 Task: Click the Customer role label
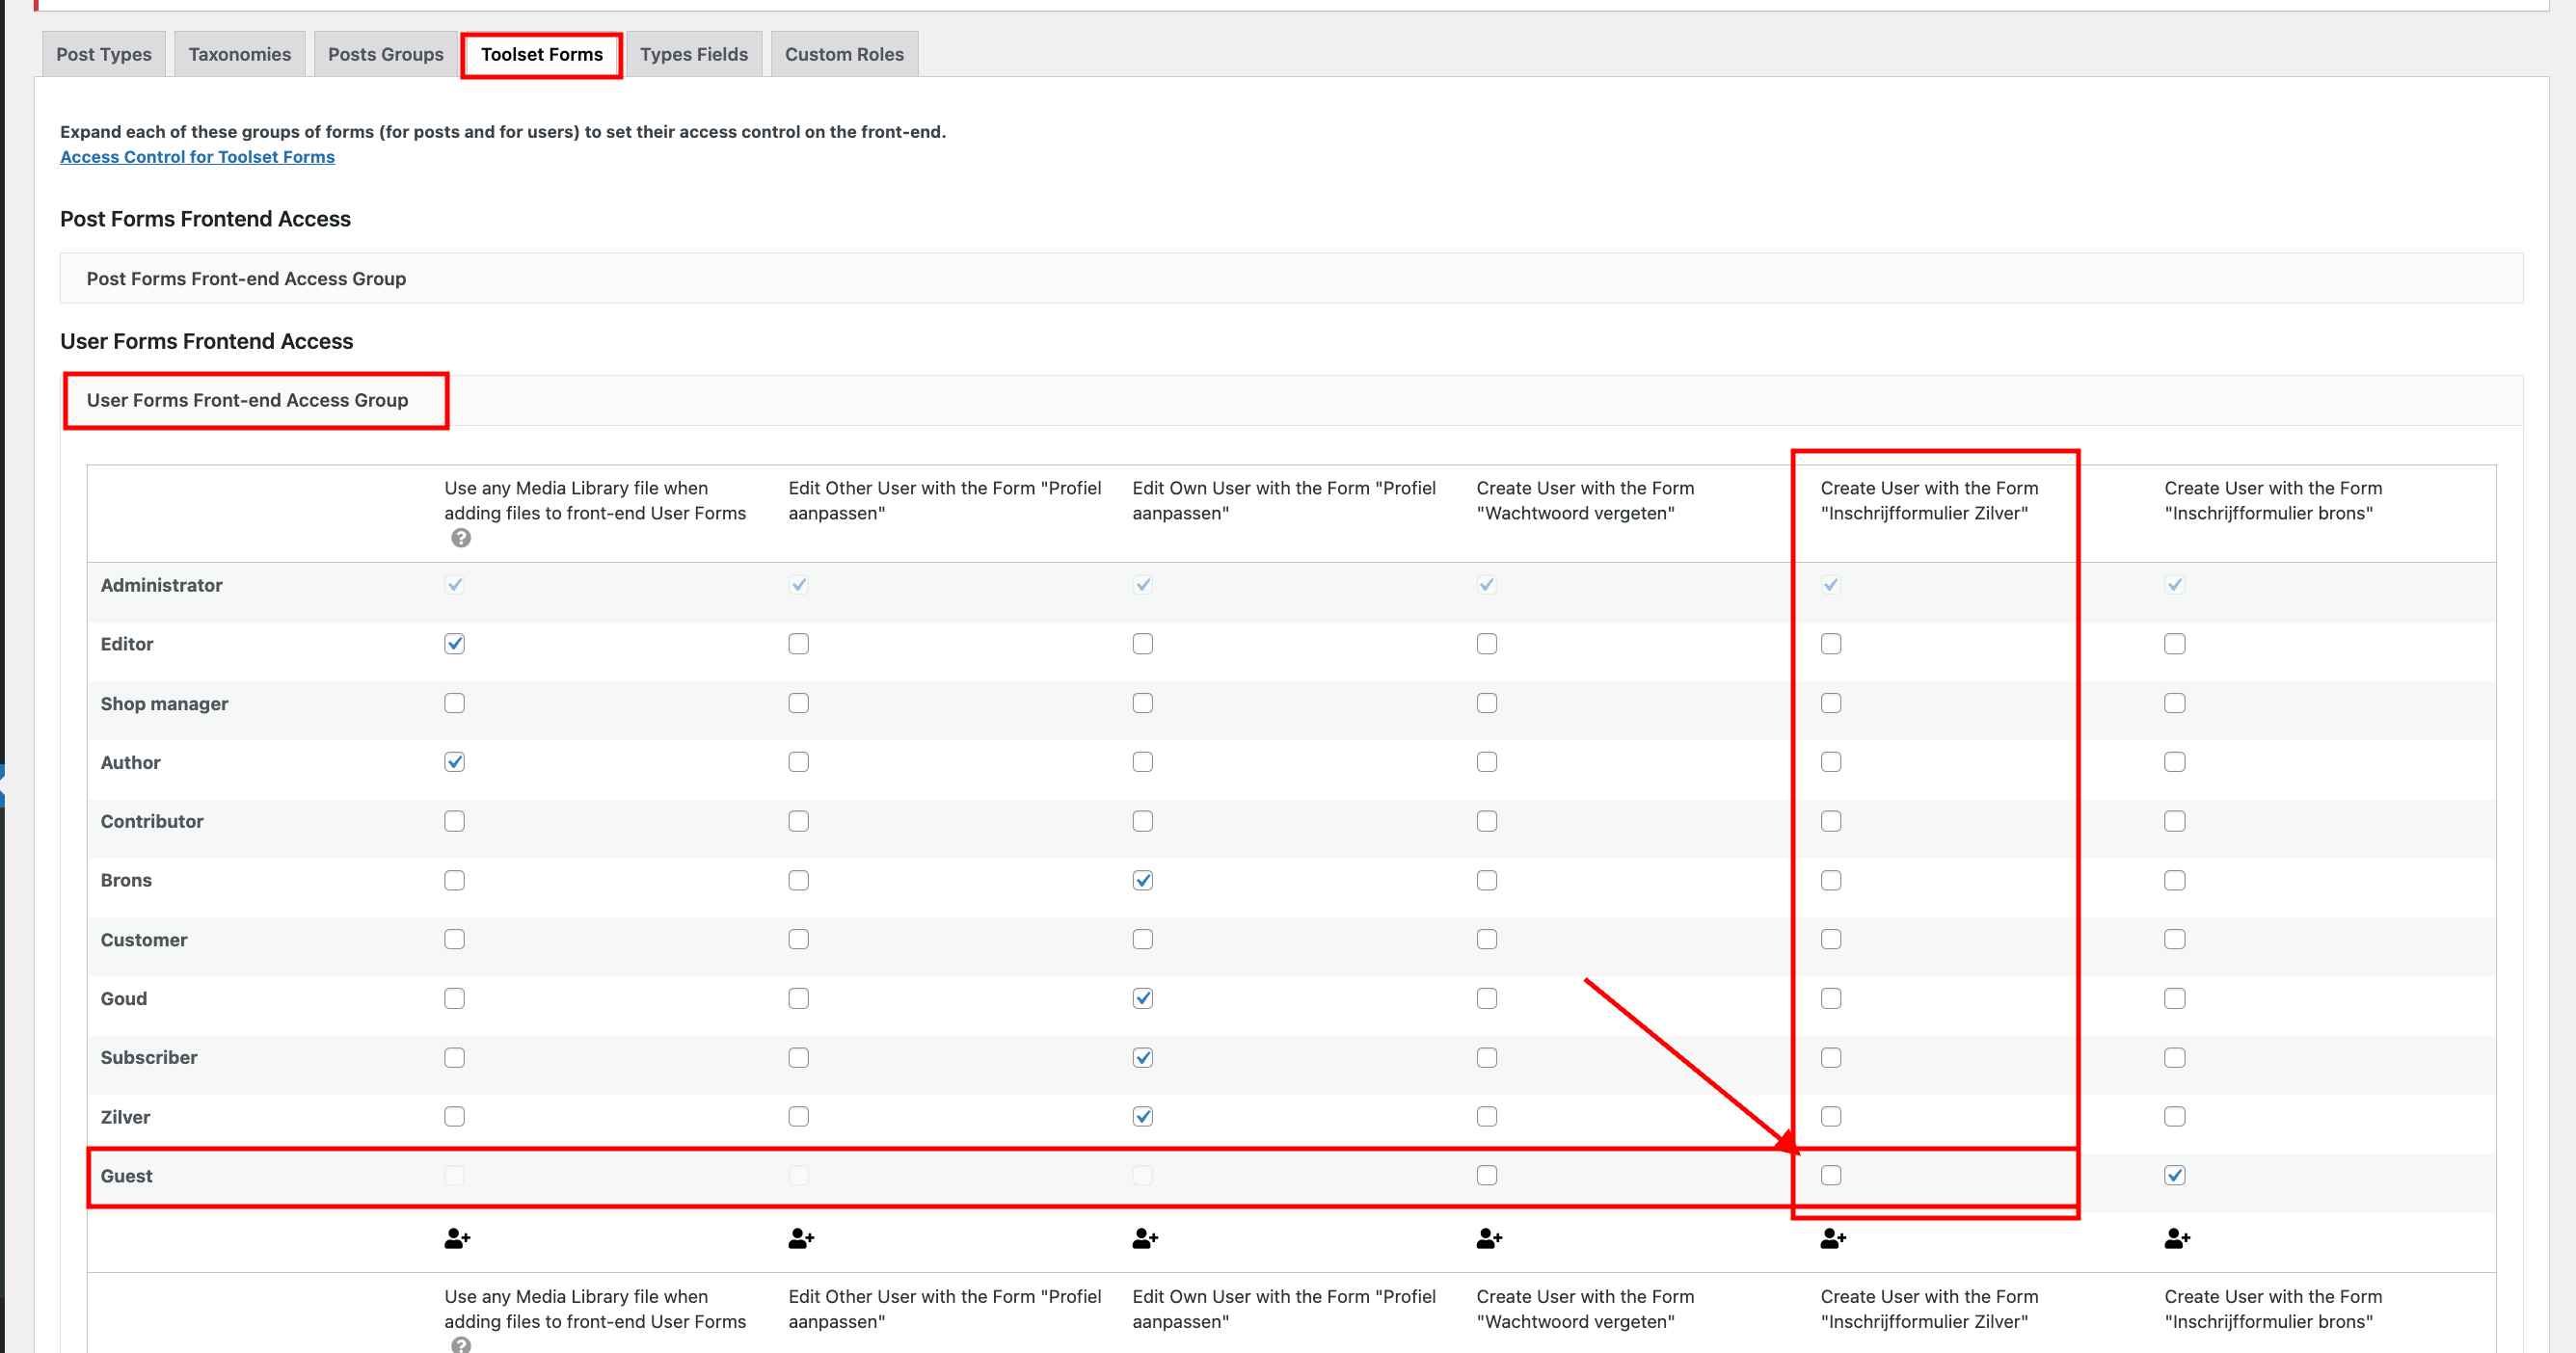tap(144, 940)
